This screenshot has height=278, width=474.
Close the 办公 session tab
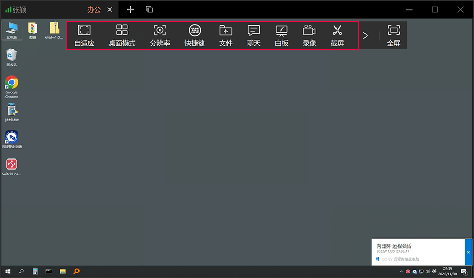click(x=110, y=9)
